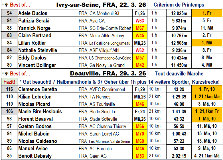Select Adele Duclos name cell
Viewport: 223px width, 160px height.
47,13
